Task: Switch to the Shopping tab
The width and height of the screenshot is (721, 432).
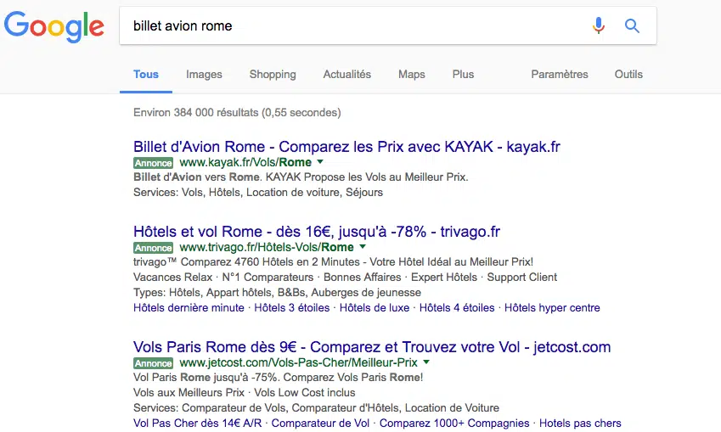Action: pos(273,75)
